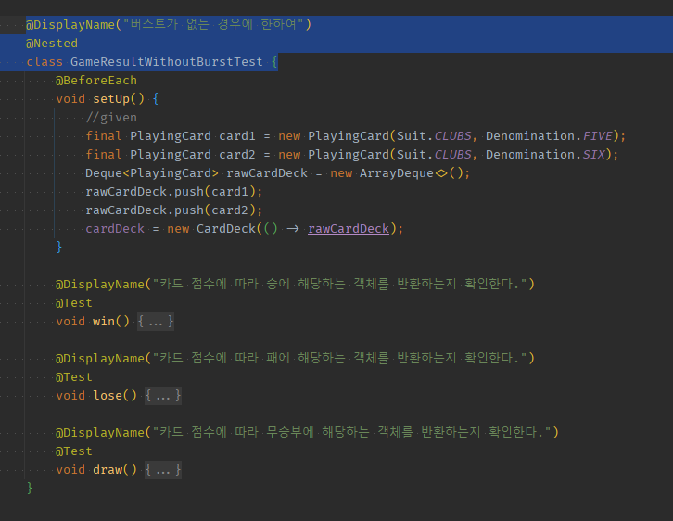Click @Test annotation above lose()

[74, 377]
